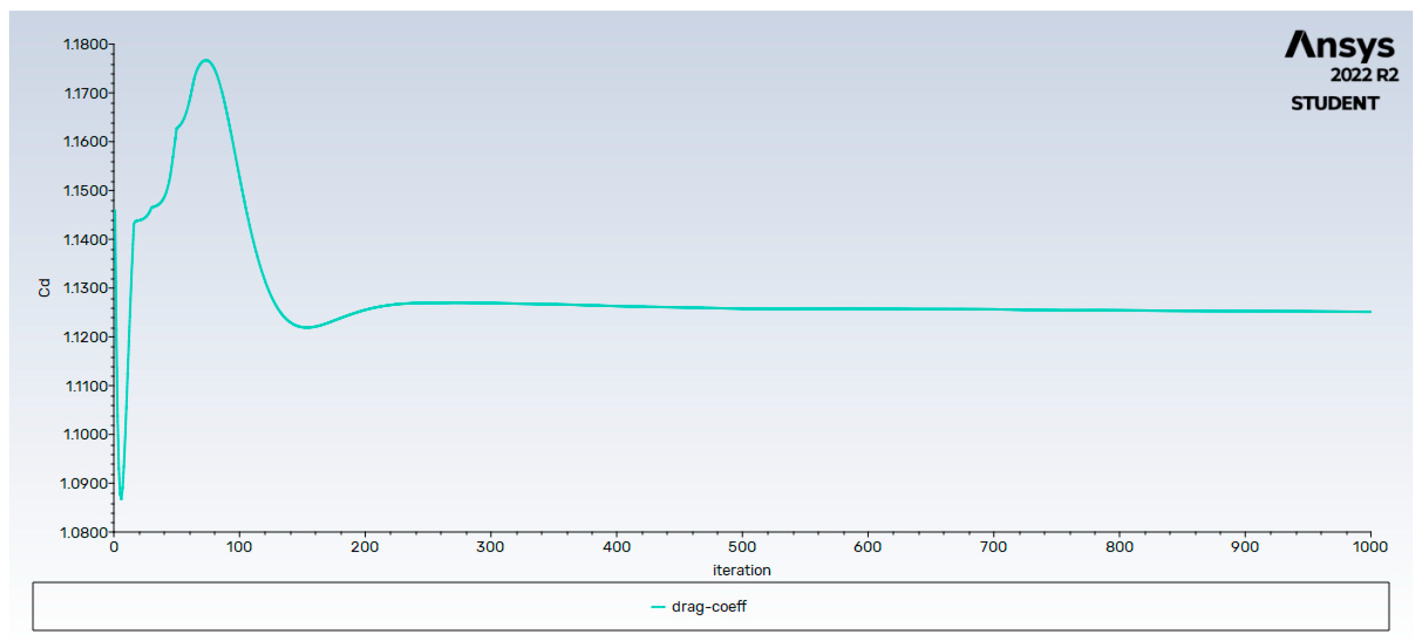Click the peak of the drag curve

(206, 60)
